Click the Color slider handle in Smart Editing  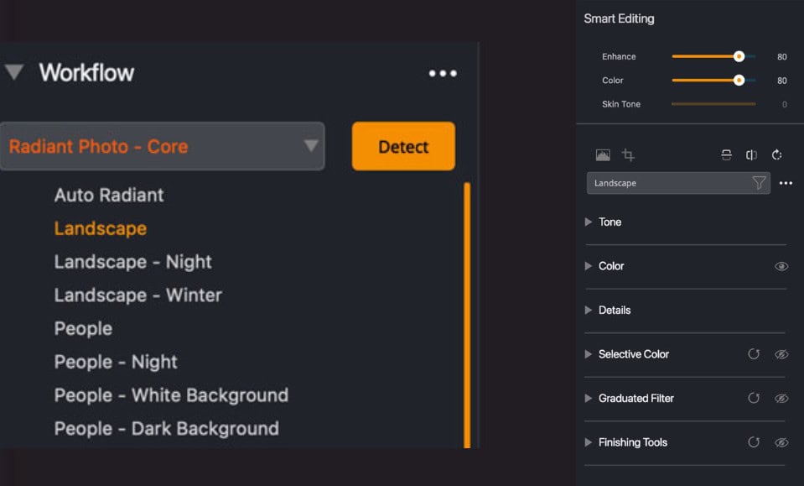coord(739,81)
